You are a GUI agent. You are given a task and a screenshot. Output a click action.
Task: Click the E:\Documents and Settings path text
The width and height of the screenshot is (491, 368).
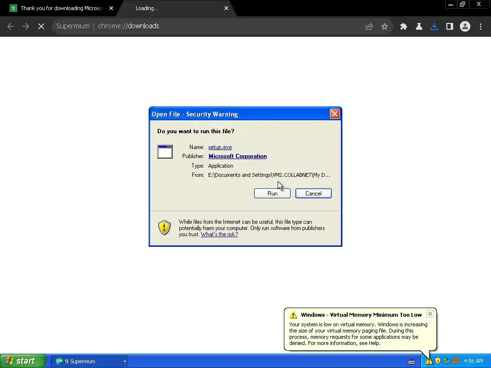(269, 175)
